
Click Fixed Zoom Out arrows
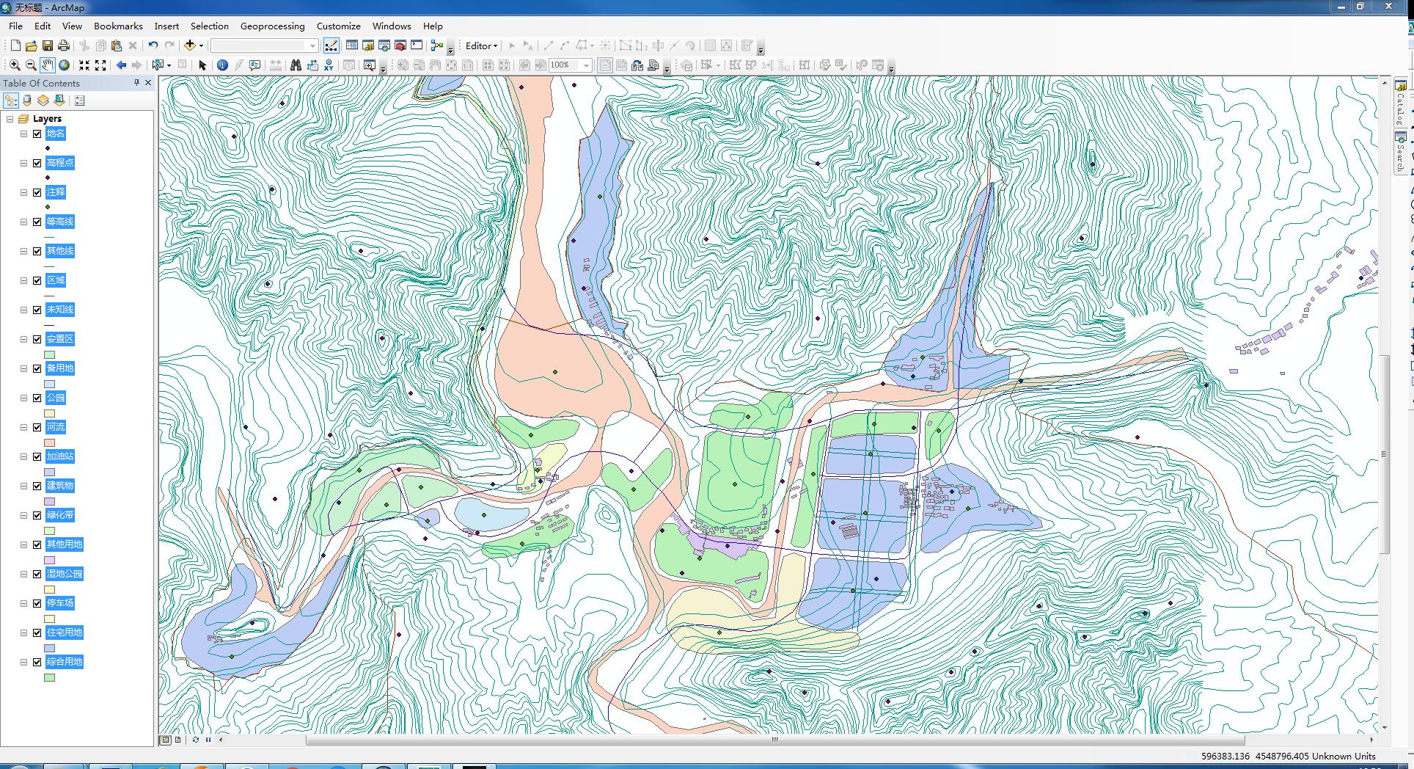pyautogui.click(x=100, y=65)
